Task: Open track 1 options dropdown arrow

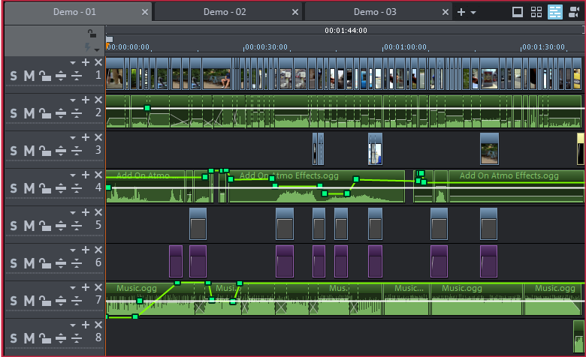Action: point(73,63)
